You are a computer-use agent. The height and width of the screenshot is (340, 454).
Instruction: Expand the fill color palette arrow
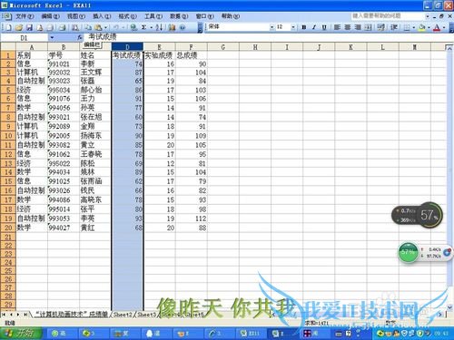[x=429, y=27]
